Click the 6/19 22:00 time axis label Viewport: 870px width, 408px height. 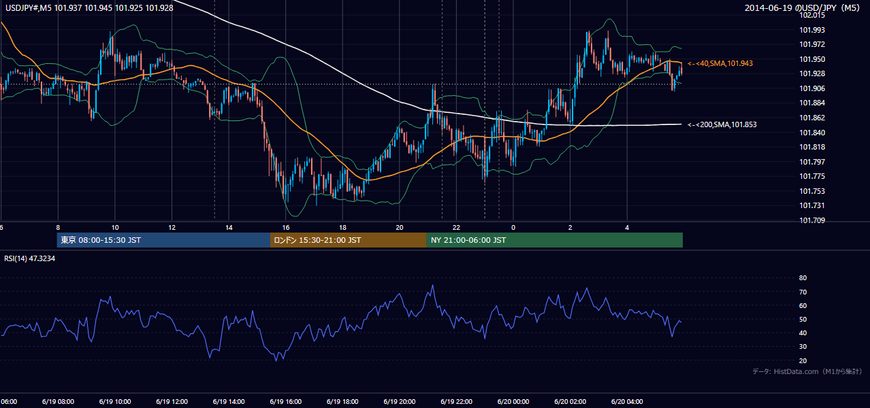457,401
